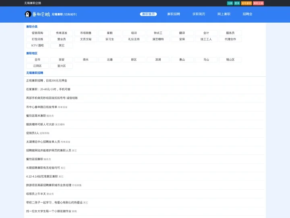Select region 惠山
290x218 pixels.
coord(182,60)
